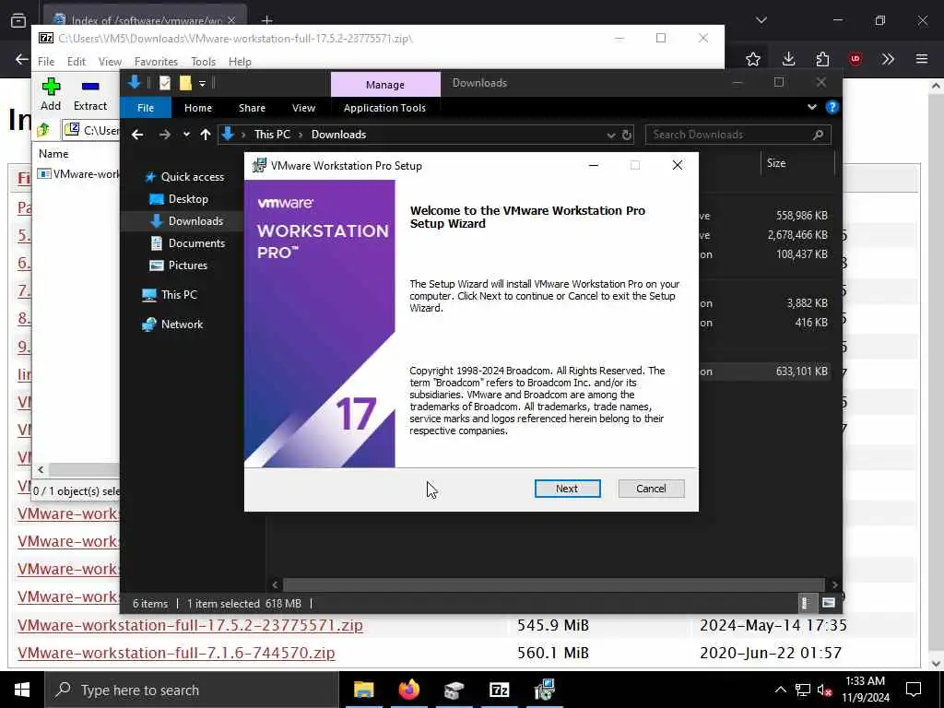This screenshot has height=708, width=944.
Task: Expand the Explorer ribbon chevron
Action: [811, 107]
